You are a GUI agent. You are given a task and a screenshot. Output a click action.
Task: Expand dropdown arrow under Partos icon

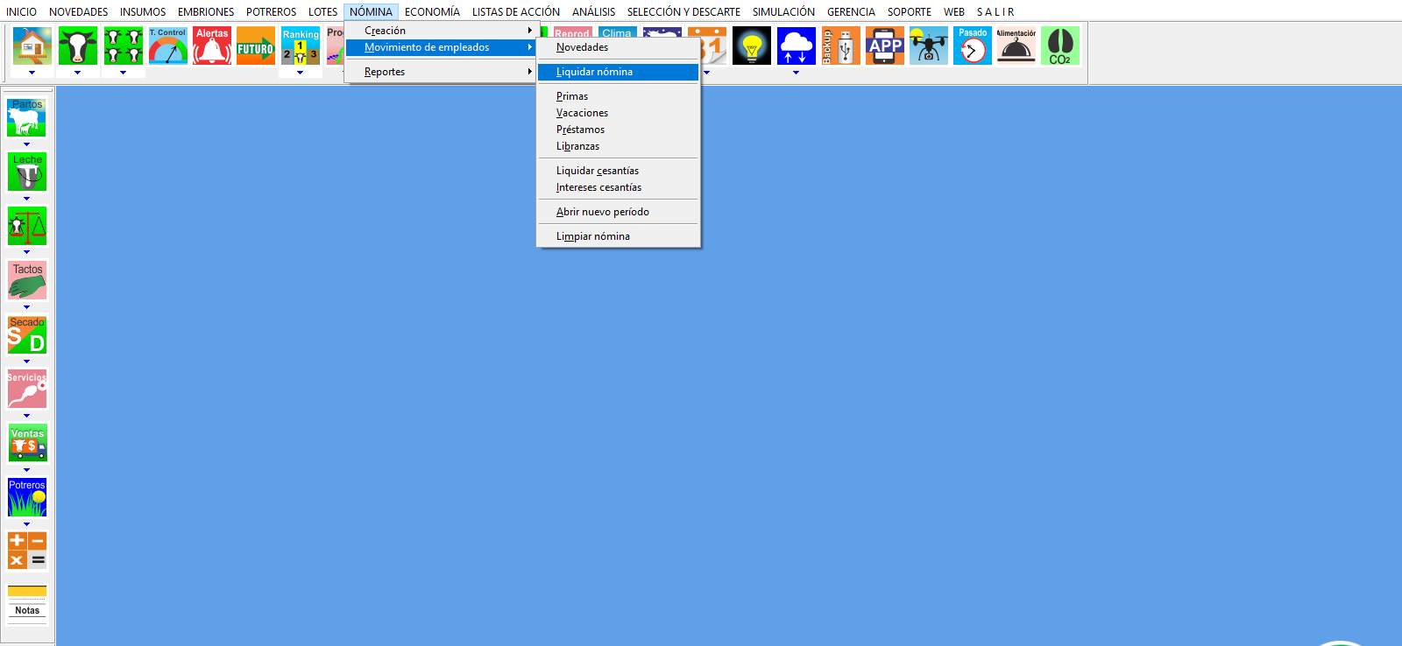27,144
